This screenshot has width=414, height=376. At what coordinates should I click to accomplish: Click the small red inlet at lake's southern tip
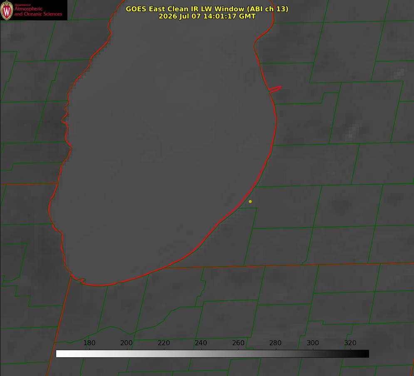pos(79,280)
